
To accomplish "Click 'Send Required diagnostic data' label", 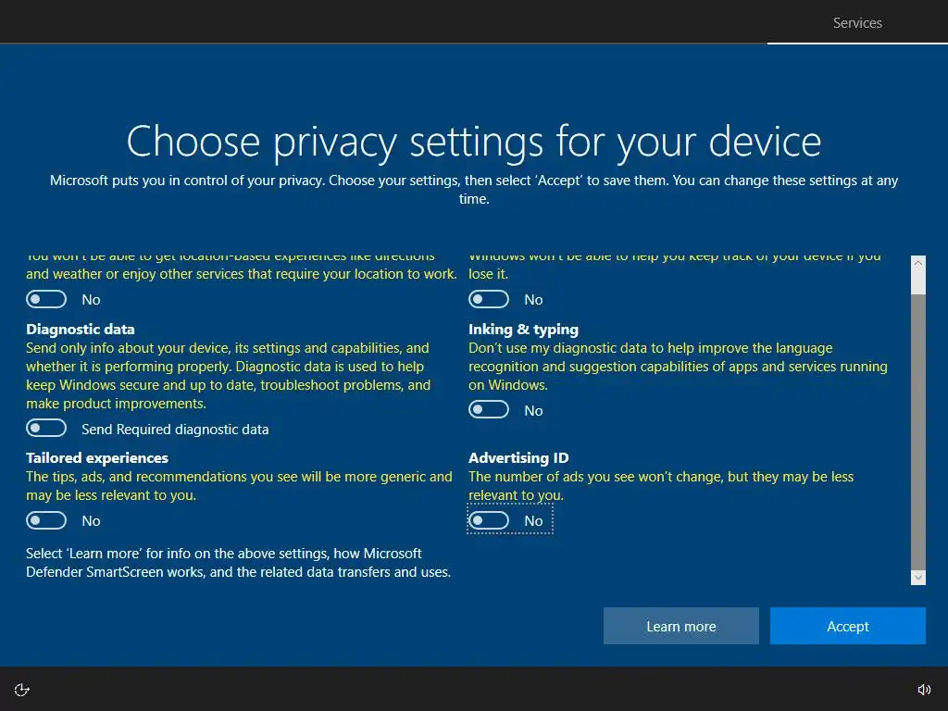I will point(175,430).
